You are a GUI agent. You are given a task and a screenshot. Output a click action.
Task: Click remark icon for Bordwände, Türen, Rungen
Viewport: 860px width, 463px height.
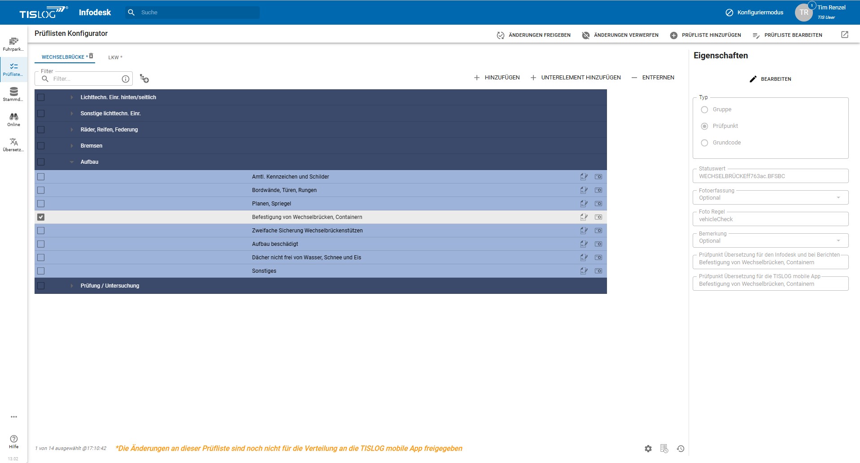(584, 190)
